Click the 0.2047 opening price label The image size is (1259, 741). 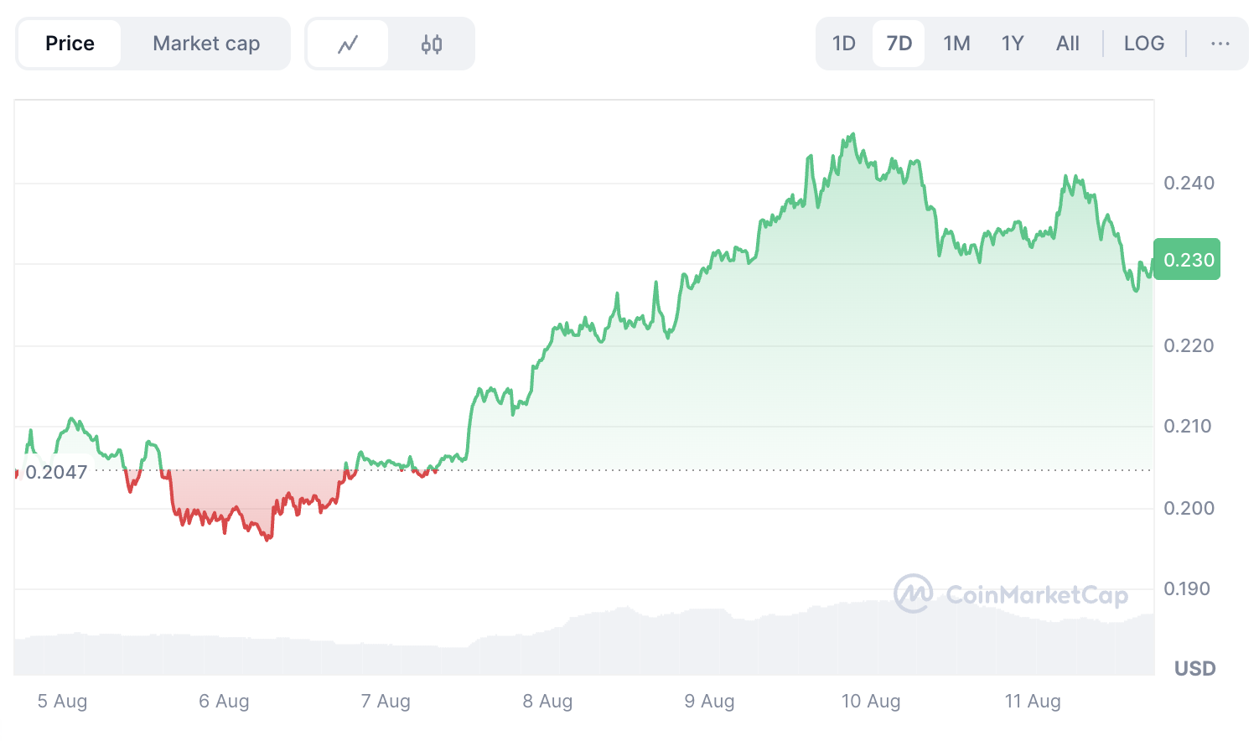pyautogui.click(x=56, y=472)
